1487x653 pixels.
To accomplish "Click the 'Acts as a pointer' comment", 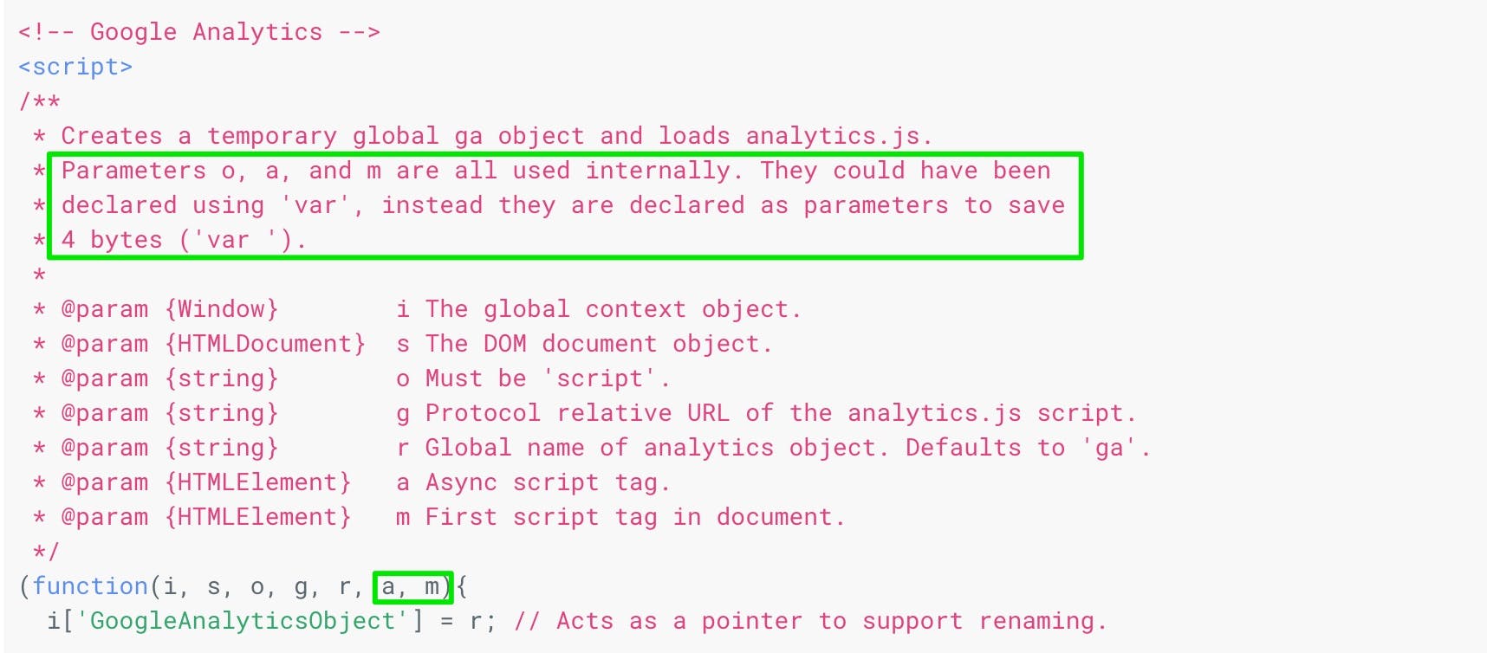I will [810, 621].
